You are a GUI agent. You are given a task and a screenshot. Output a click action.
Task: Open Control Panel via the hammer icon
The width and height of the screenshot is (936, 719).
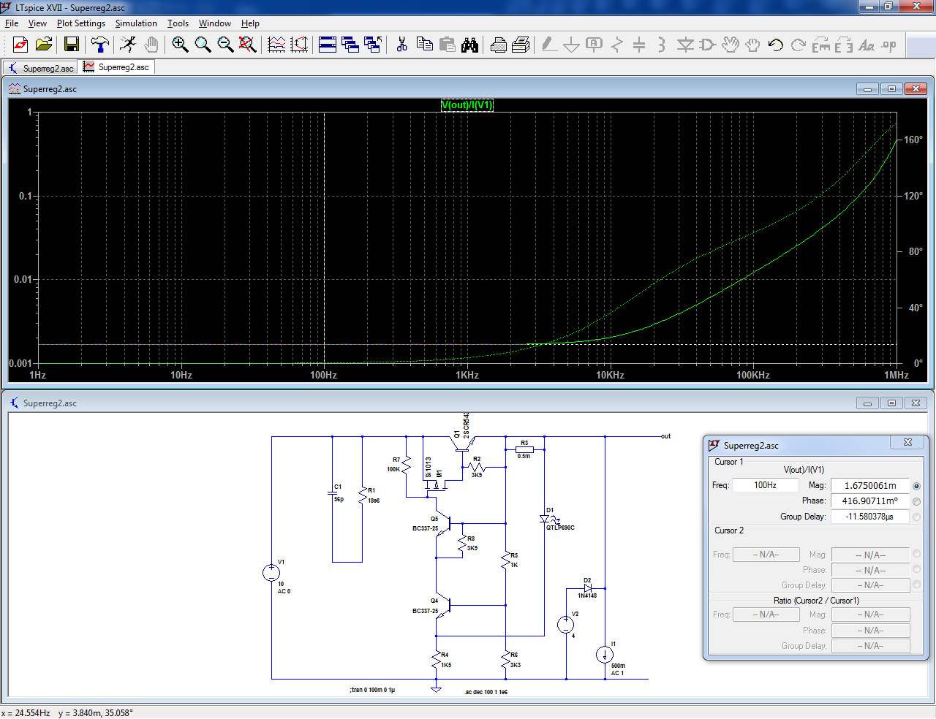100,45
